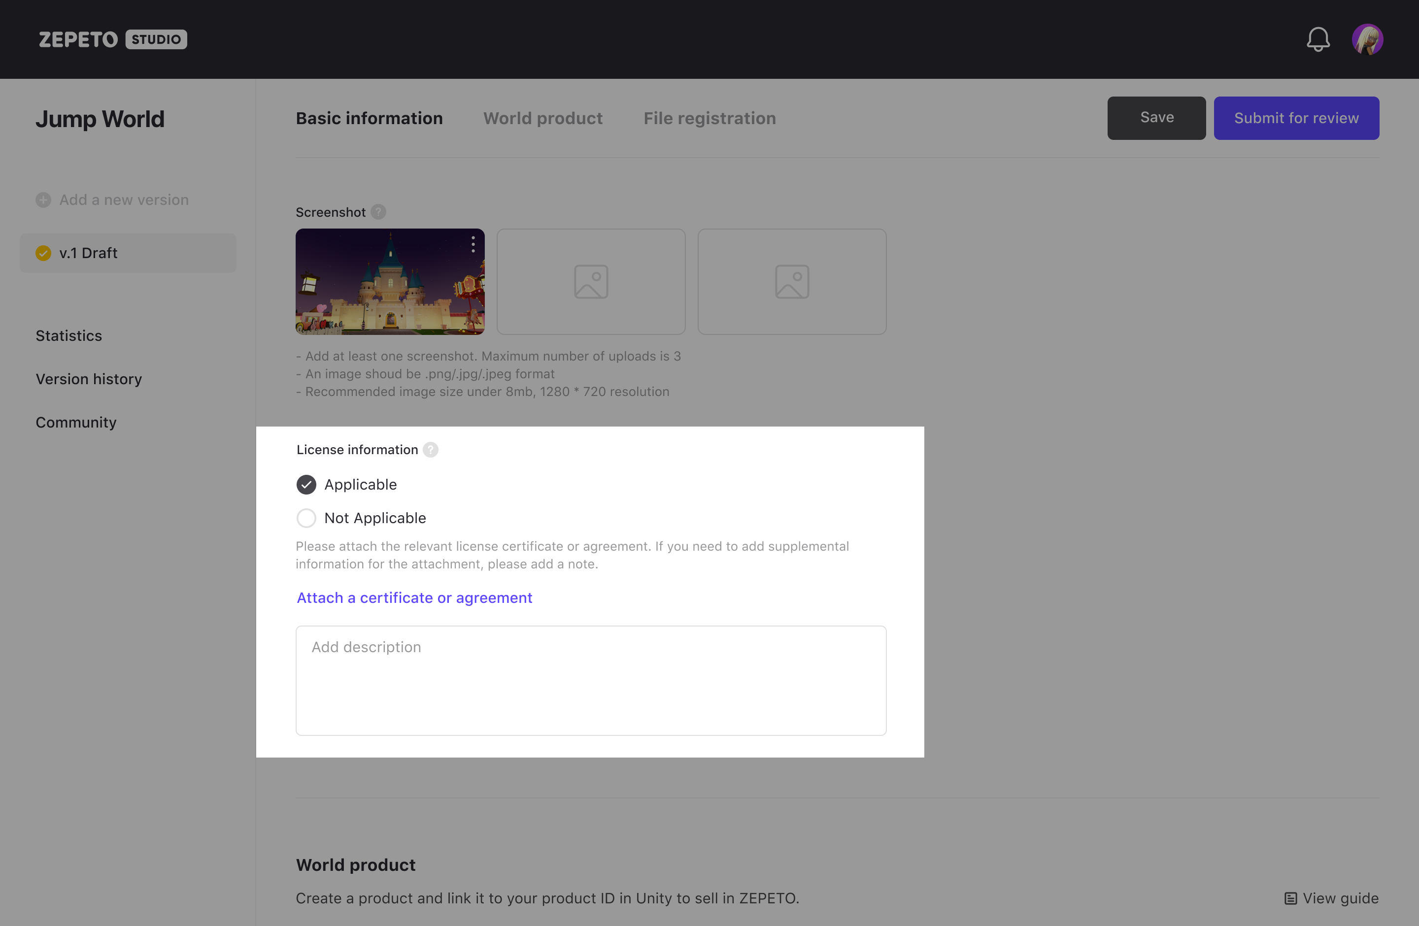
Task: Click the Save button
Action: (1156, 118)
